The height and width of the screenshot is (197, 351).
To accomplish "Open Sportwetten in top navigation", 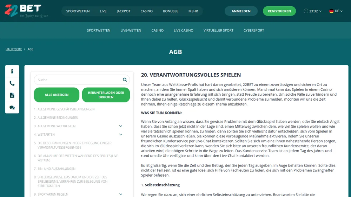I will click(x=78, y=11).
